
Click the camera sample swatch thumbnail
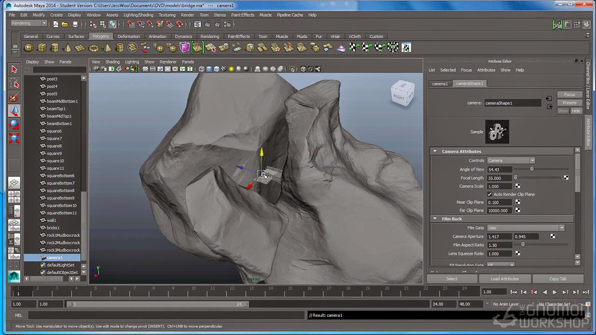pyautogui.click(x=497, y=132)
